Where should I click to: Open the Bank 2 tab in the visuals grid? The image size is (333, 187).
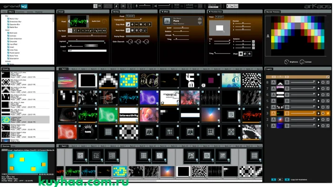coord(74,69)
